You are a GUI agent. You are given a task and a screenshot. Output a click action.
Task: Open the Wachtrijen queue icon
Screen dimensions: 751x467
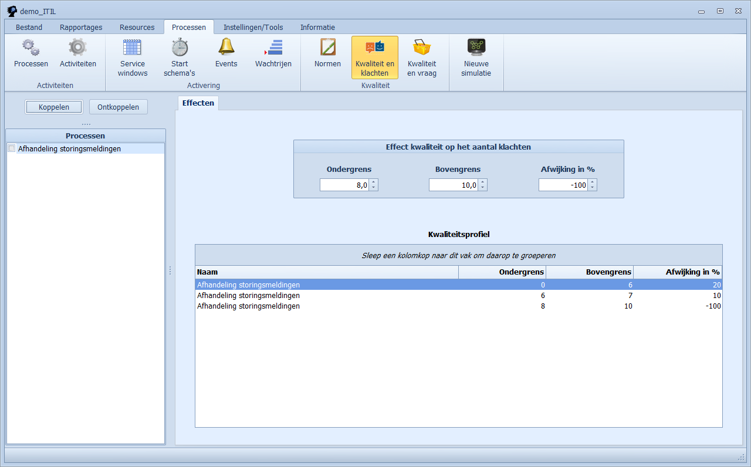(x=273, y=48)
